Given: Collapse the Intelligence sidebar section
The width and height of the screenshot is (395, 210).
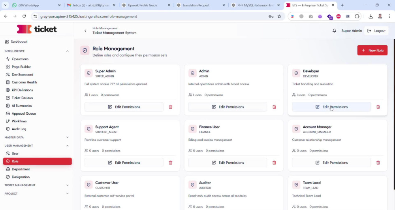Looking at the screenshot, I should click(67, 51).
